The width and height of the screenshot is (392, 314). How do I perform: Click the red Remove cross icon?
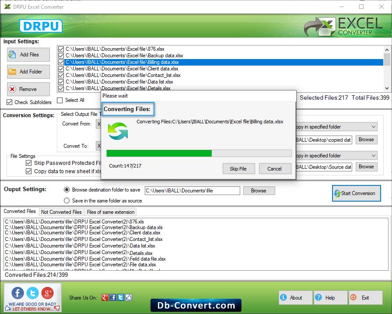click(12, 89)
